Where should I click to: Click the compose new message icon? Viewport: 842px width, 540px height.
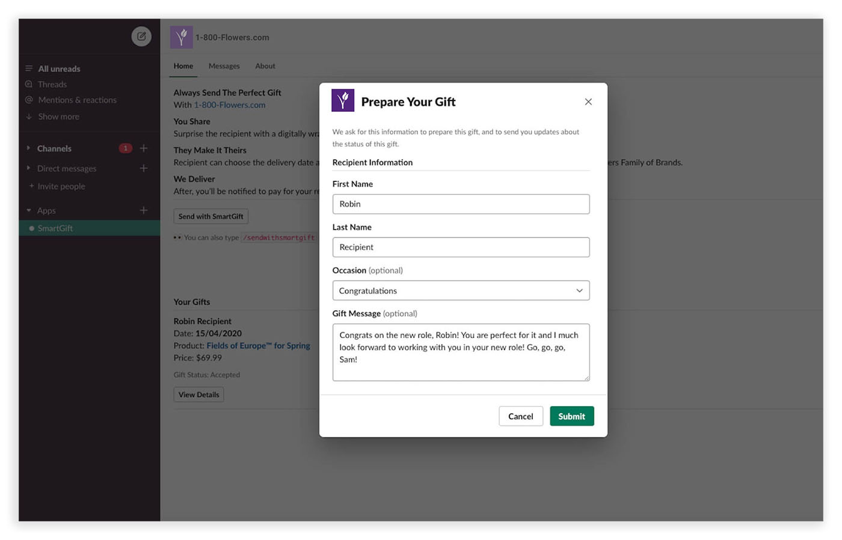141,36
